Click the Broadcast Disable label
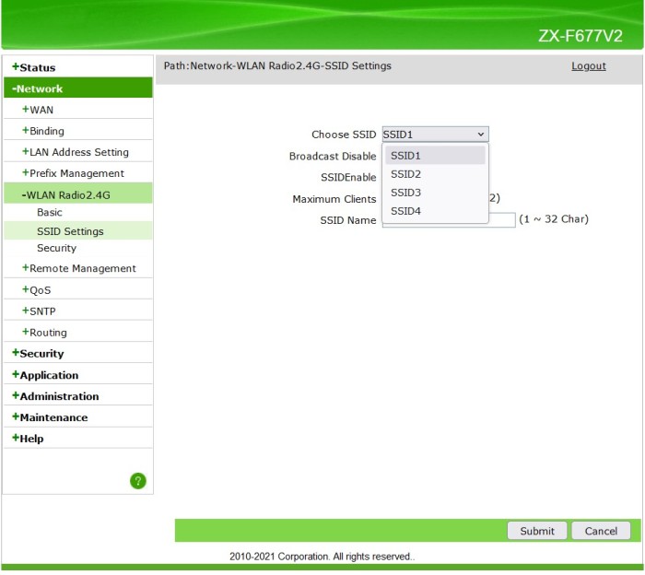 tap(333, 156)
